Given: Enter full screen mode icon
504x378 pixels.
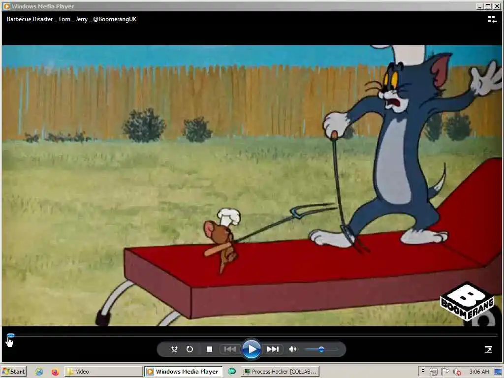Looking at the screenshot, I should 488,349.
